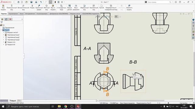195x109 pixels.
Task: Expand the Чертежный вид1 tree node
Action: coord(4,35)
